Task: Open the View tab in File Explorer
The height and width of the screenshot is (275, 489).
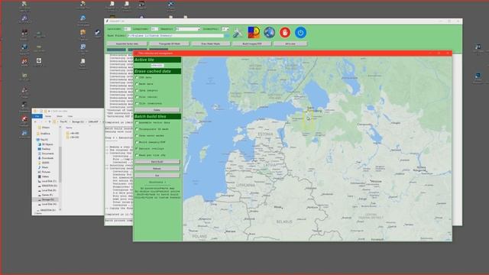Action: click(x=70, y=116)
